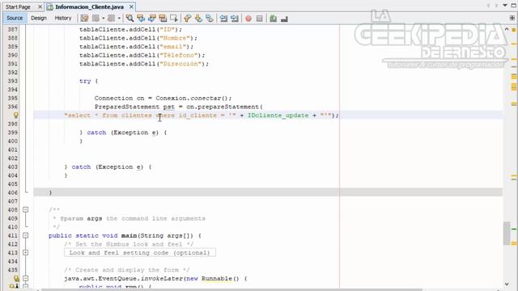Select the Informacion_Cliente.java tab

click(x=89, y=7)
